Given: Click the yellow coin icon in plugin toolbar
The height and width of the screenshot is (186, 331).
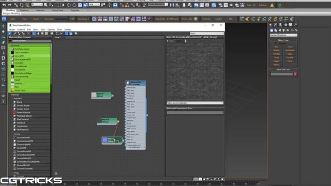Looking at the screenshot, I should click(x=195, y=19).
